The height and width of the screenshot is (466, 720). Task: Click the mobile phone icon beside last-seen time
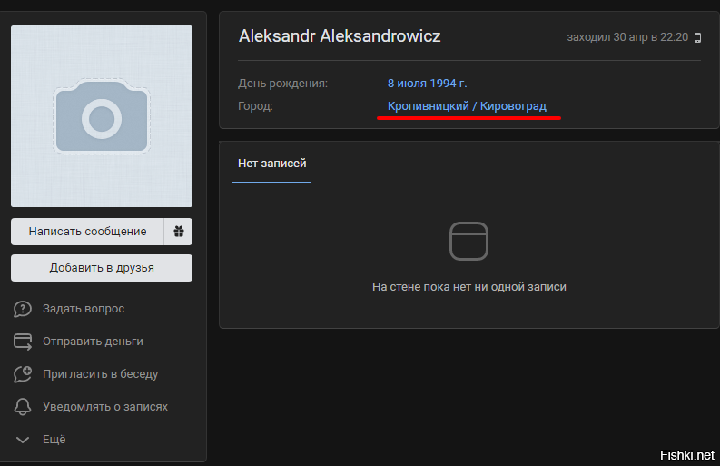click(x=697, y=37)
